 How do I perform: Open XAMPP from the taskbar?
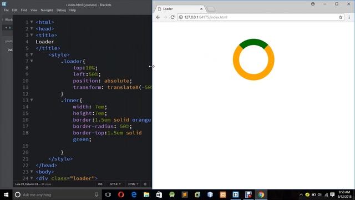(223, 194)
